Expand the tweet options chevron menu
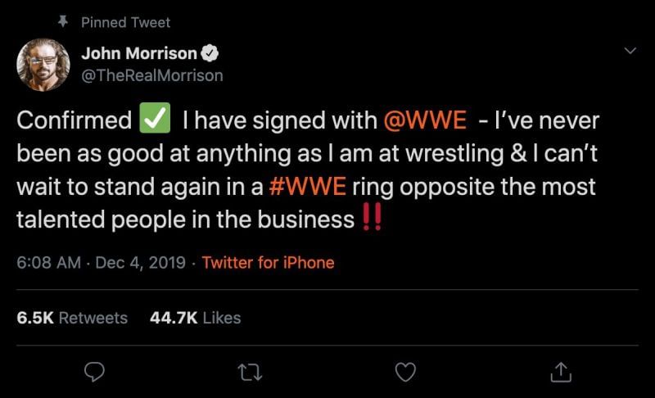Image resolution: width=655 pixels, height=398 pixels. click(x=629, y=52)
